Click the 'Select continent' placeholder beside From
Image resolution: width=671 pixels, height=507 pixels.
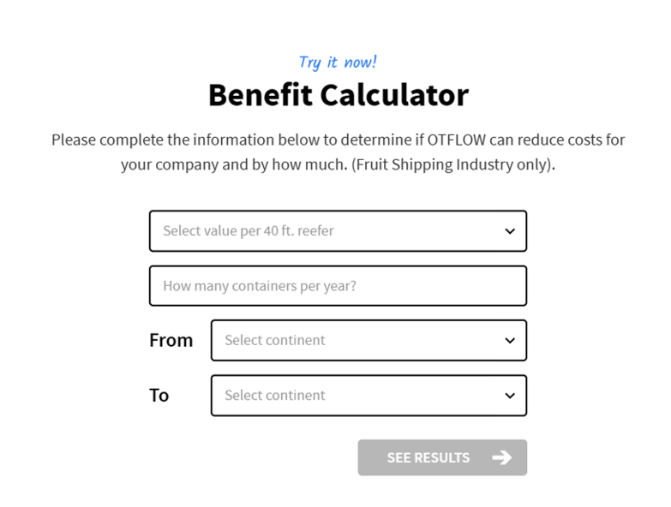pyautogui.click(x=275, y=341)
